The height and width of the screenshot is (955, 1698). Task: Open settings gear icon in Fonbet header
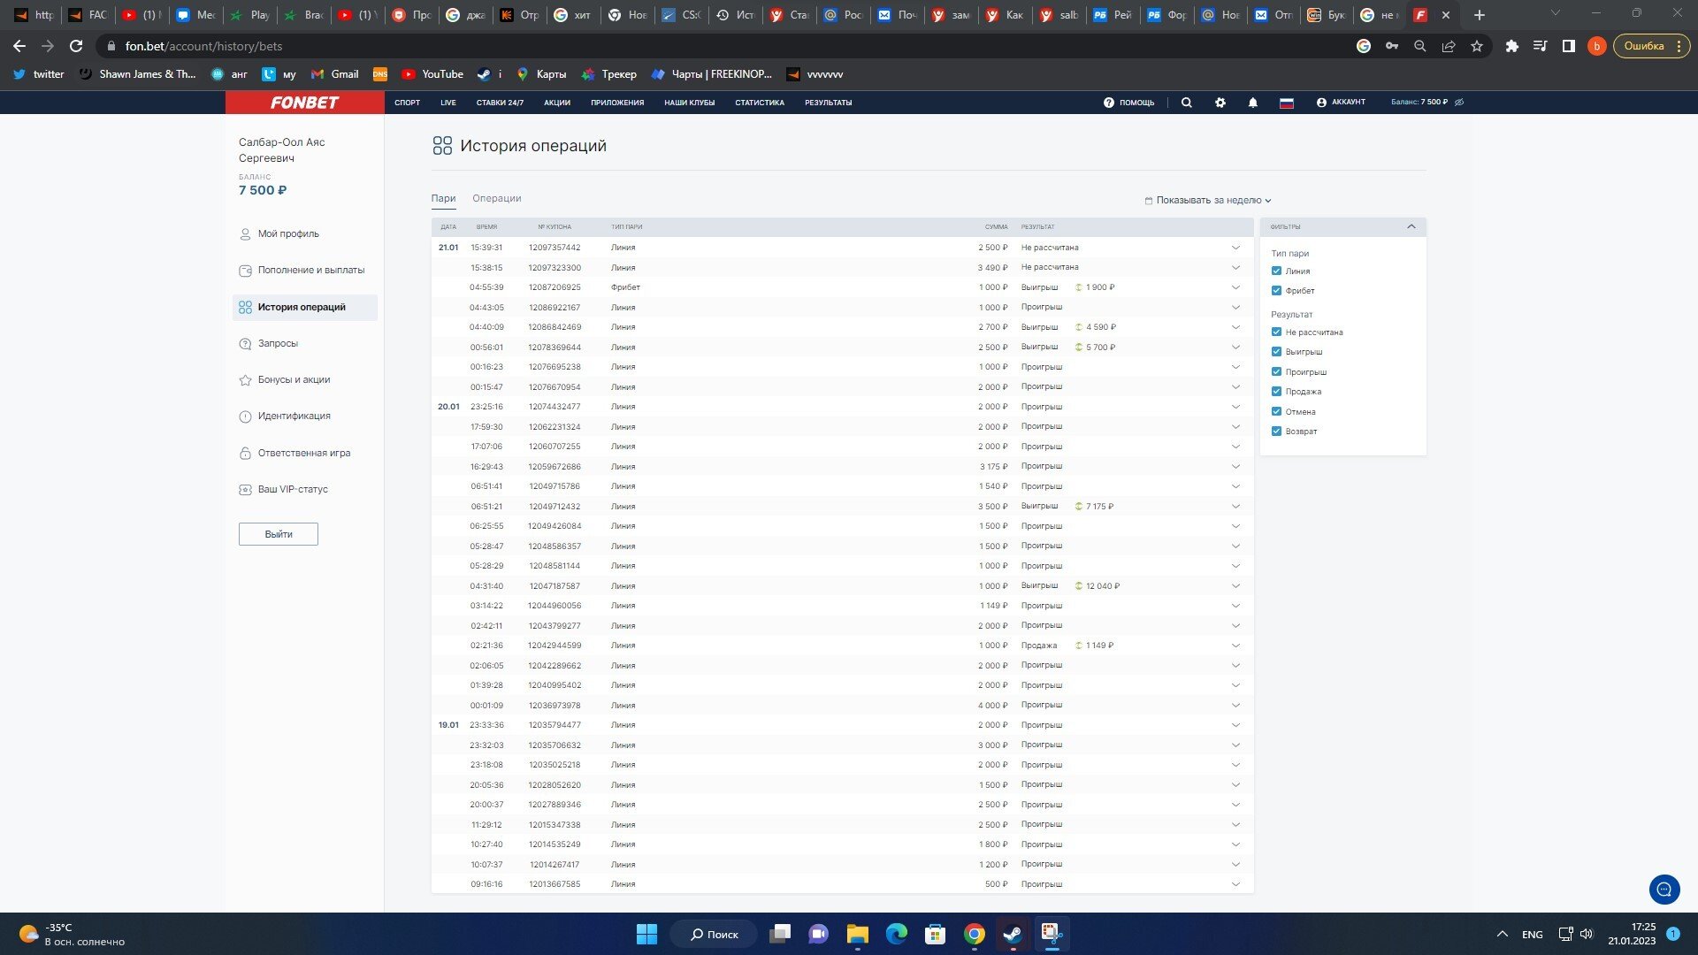[x=1220, y=103]
